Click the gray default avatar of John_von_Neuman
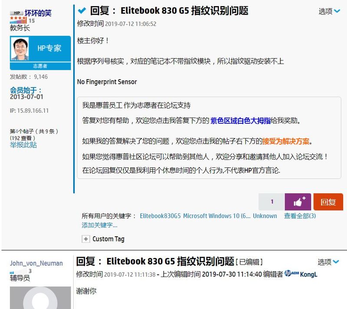Viewport: 347px width, 309px height. point(40,298)
